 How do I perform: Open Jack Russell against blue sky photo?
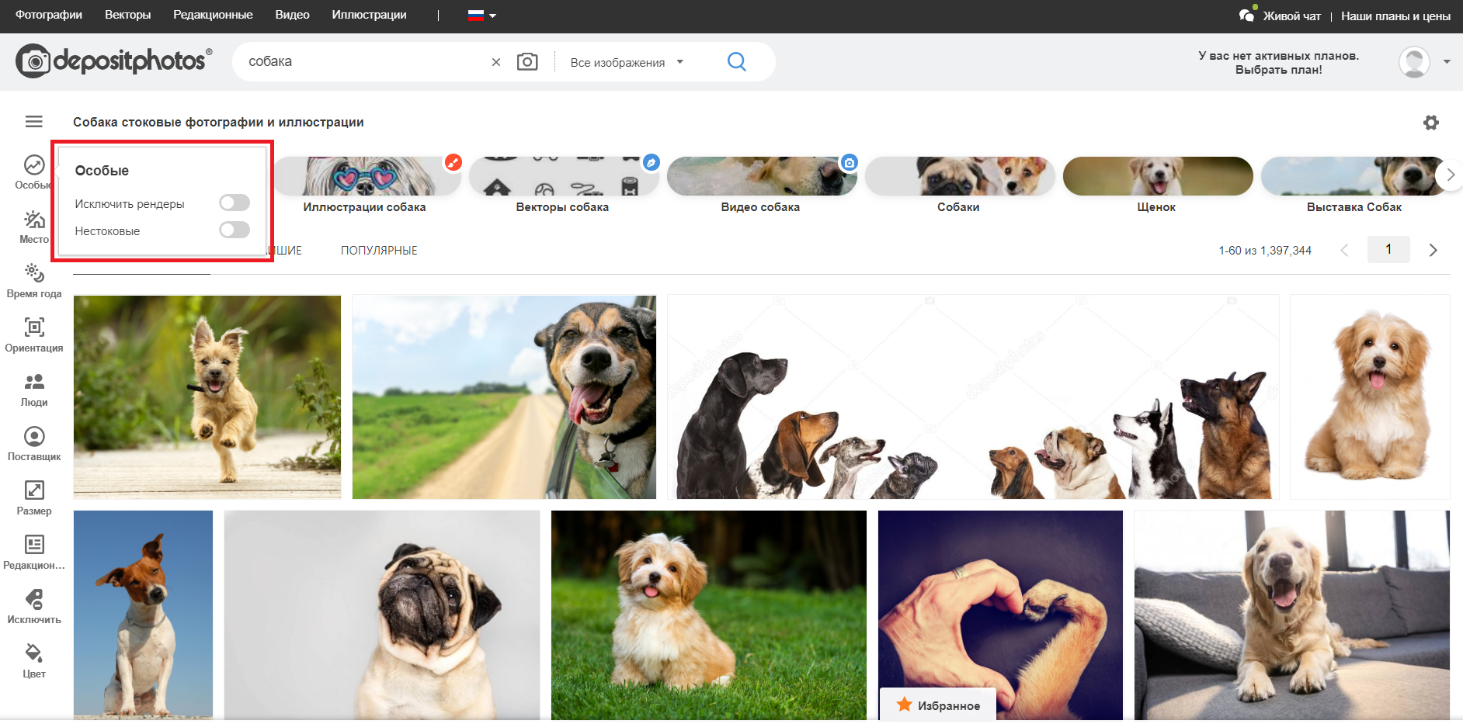[143, 615]
